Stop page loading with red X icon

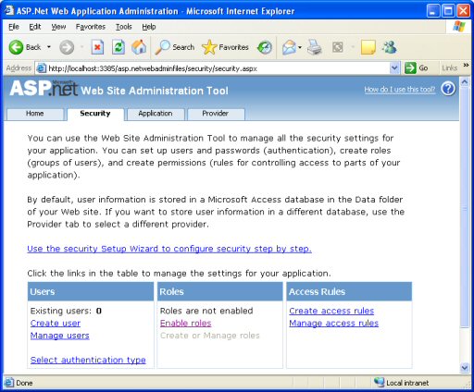[97, 47]
